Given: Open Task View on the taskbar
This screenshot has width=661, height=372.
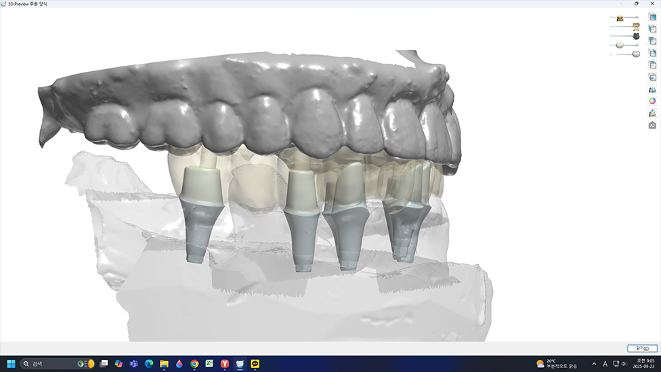Looking at the screenshot, I should pyautogui.click(x=104, y=364).
